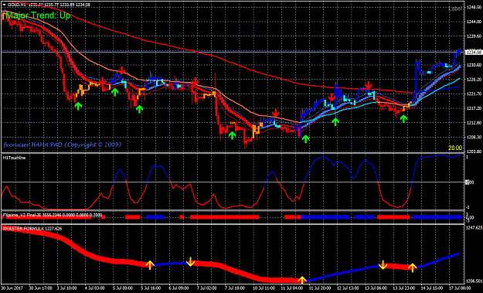Click the 1247.625 XMASTER scale value

474,228
